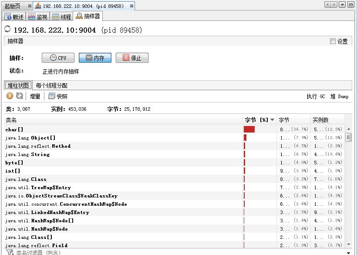Select the java.lang.reflect.Field row
The image size is (357, 255).
click(175, 245)
